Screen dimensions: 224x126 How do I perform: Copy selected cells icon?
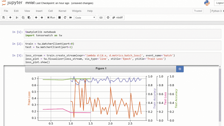(x=23, y=18)
